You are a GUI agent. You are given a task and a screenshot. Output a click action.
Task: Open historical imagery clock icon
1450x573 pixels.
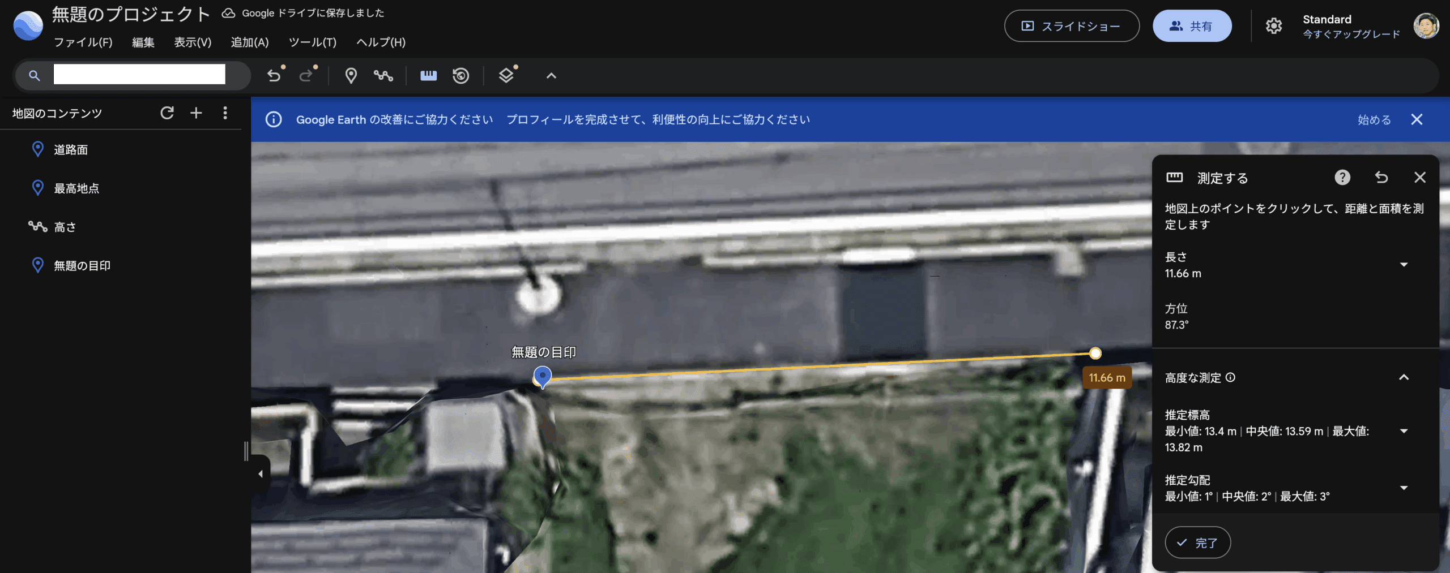coord(461,76)
